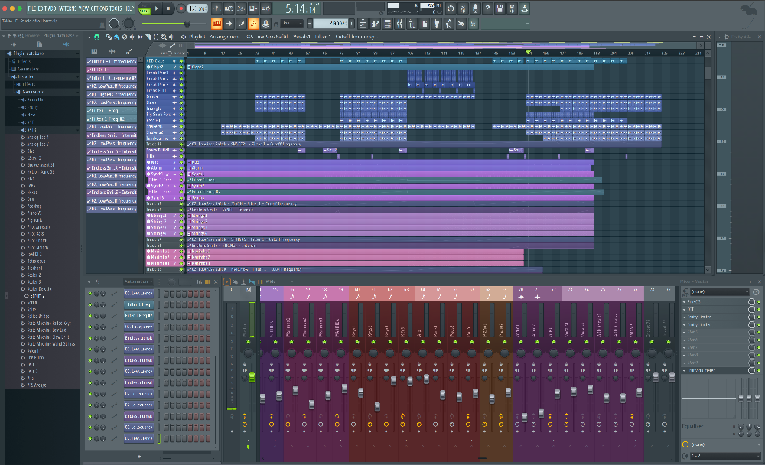765x465 pixels.
Task: Mute Filter 1 Freq #2 channel in rack
Action: 90,316
